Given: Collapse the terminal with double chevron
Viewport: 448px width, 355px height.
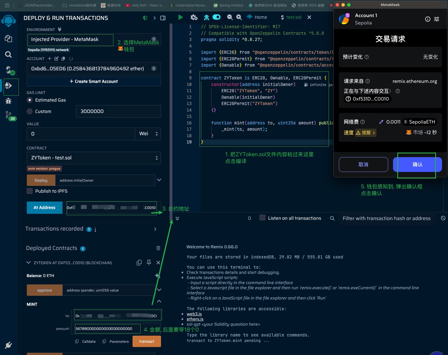Looking at the screenshot, I should click(x=177, y=218).
